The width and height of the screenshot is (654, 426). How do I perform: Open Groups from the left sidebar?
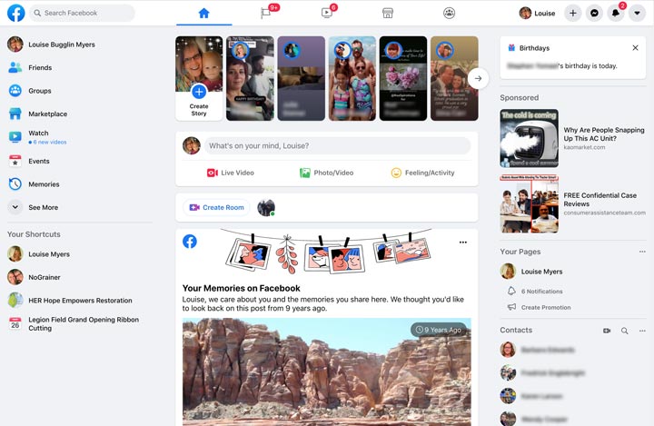pyautogui.click(x=30, y=91)
